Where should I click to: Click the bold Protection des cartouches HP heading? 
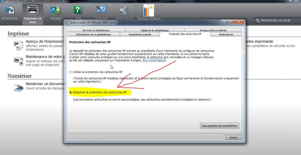pyautogui.click(x=90, y=42)
